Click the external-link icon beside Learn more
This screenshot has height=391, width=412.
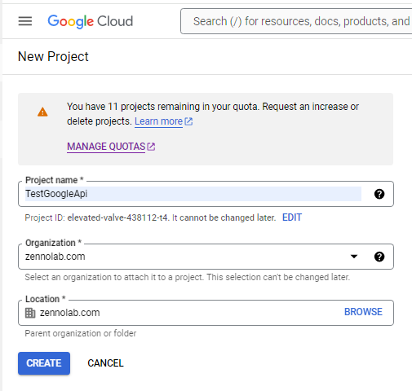188,121
